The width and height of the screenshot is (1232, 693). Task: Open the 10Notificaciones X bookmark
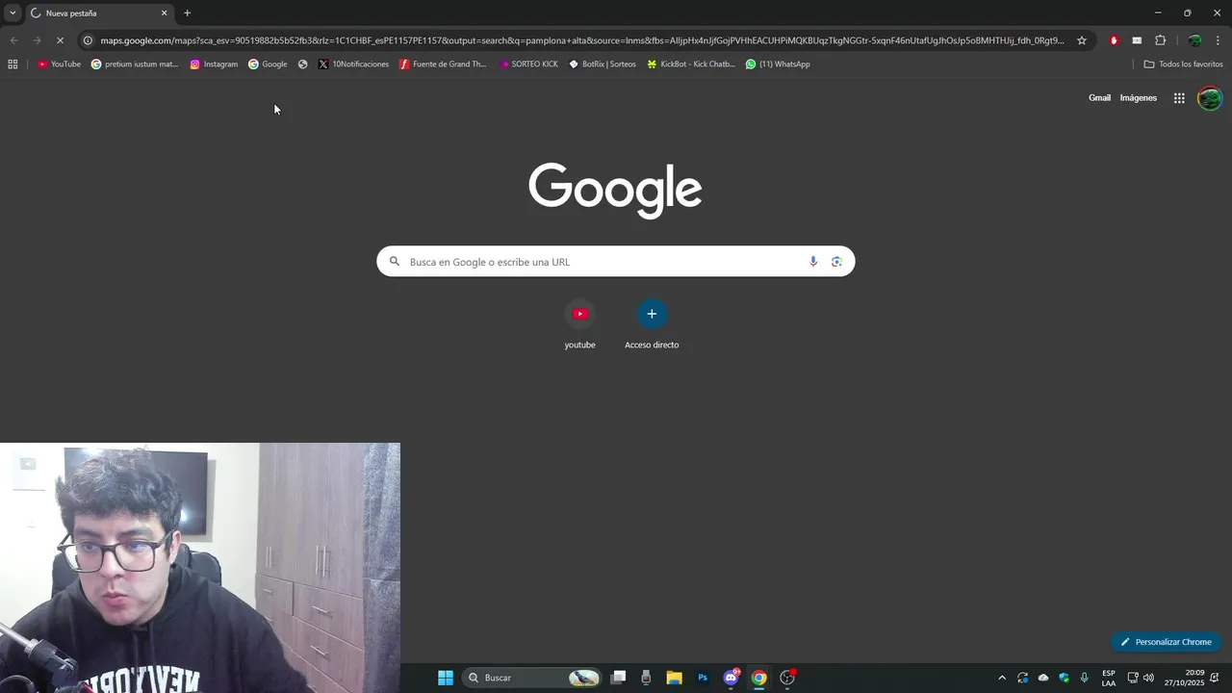(x=353, y=64)
